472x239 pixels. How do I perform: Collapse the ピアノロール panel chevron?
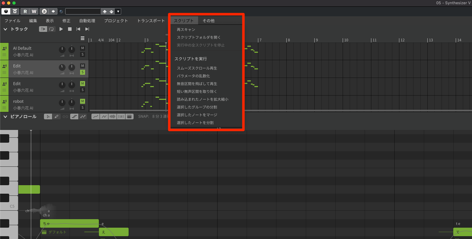click(x=5, y=116)
